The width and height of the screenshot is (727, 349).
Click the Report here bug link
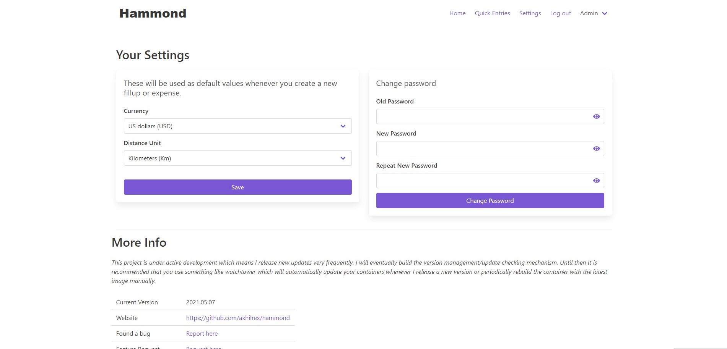click(x=202, y=333)
